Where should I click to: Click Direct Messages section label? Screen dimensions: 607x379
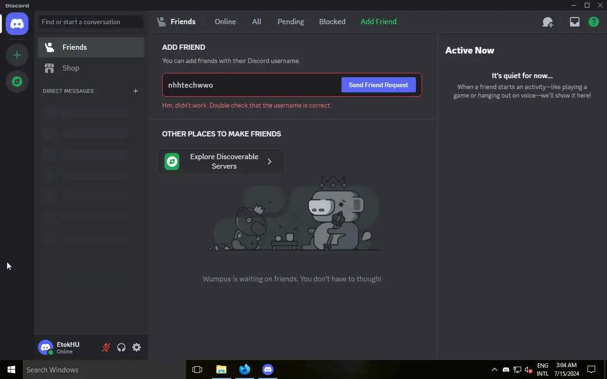coord(68,91)
